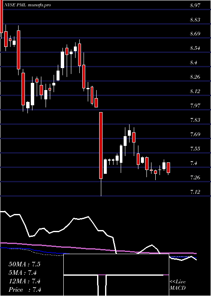211x296 pixels.
Task: Select the 8.83 price axis label
Action: 195,19
